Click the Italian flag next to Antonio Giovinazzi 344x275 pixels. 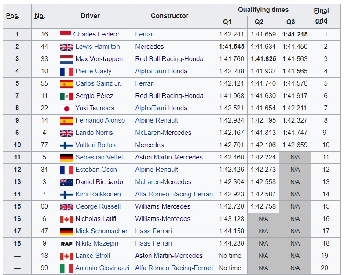tap(66, 268)
